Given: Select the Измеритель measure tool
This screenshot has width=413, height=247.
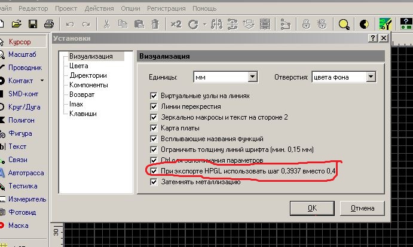Looking at the screenshot, I should pos(27,199).
